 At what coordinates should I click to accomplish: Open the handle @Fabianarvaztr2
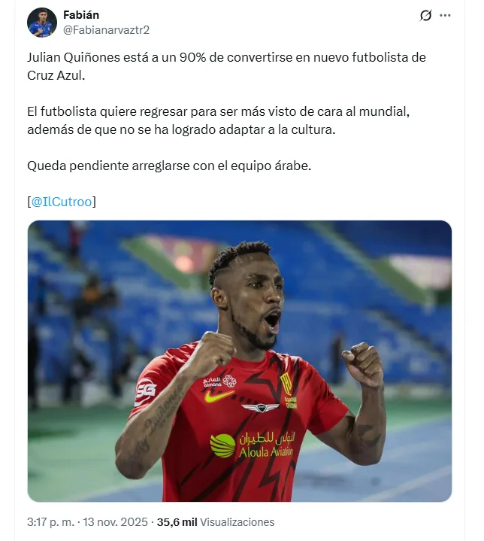click(x=106, y=30)
